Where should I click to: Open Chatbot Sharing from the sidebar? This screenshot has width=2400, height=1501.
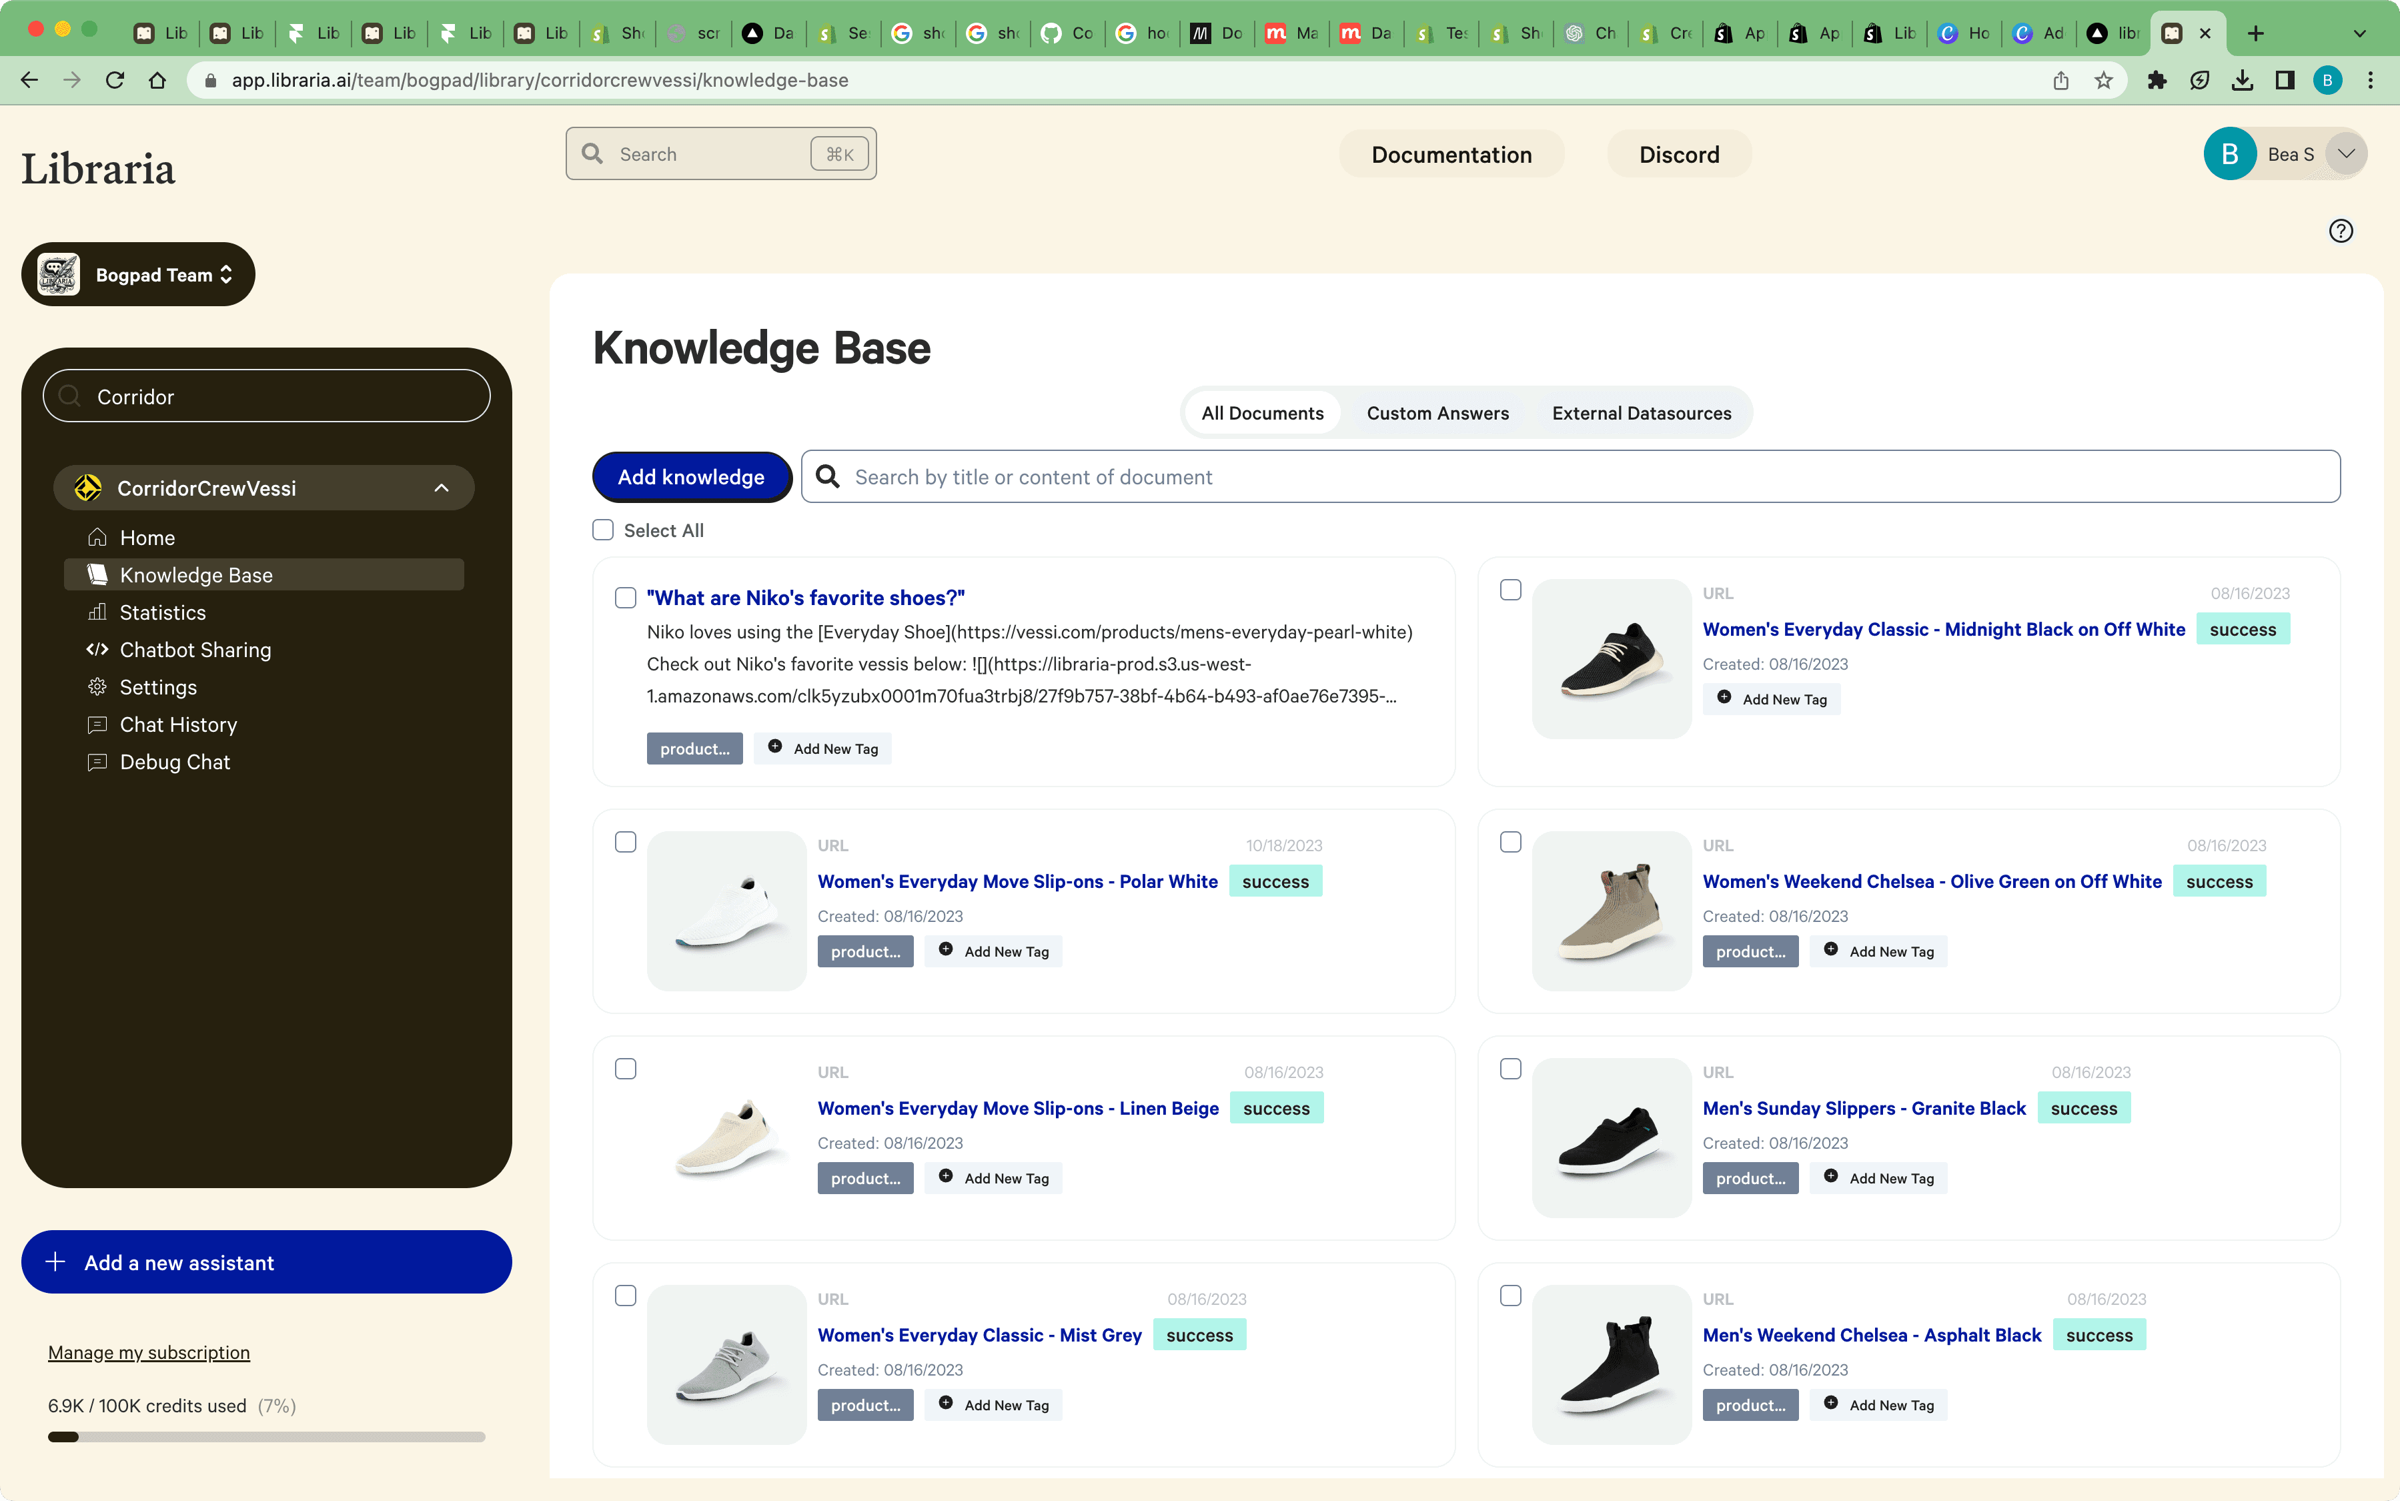pyautogui.click(x=195, y=649)
